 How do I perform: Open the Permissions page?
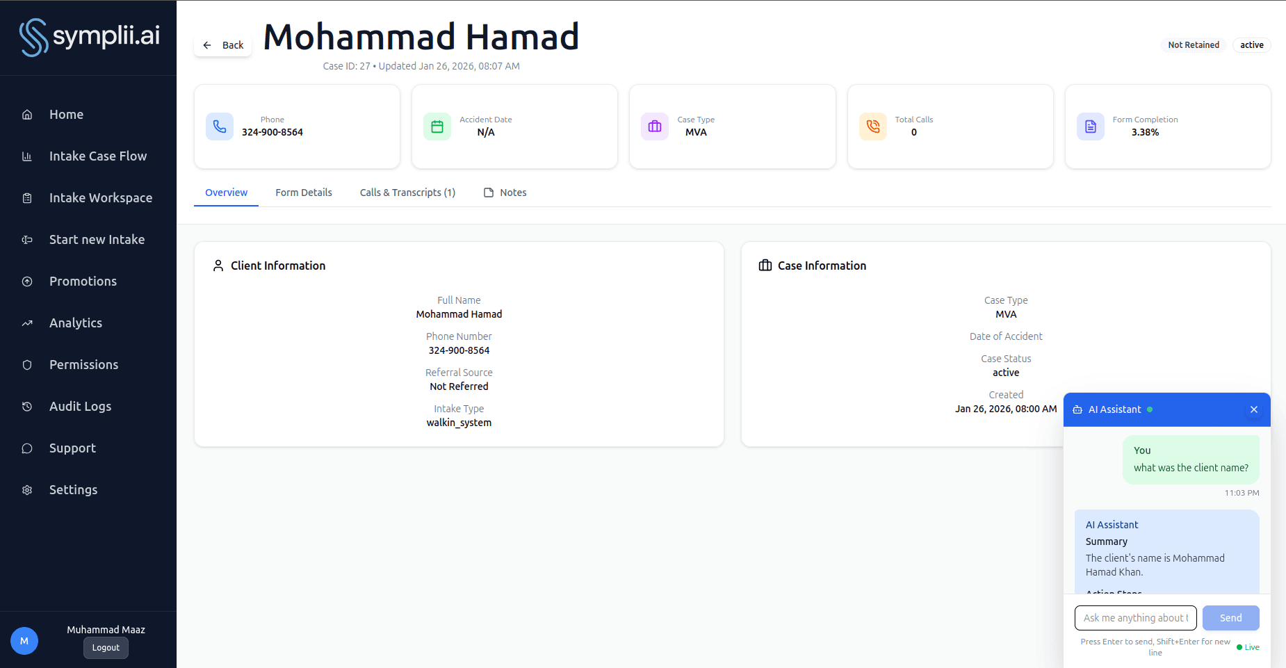click(x=83, y=364)
